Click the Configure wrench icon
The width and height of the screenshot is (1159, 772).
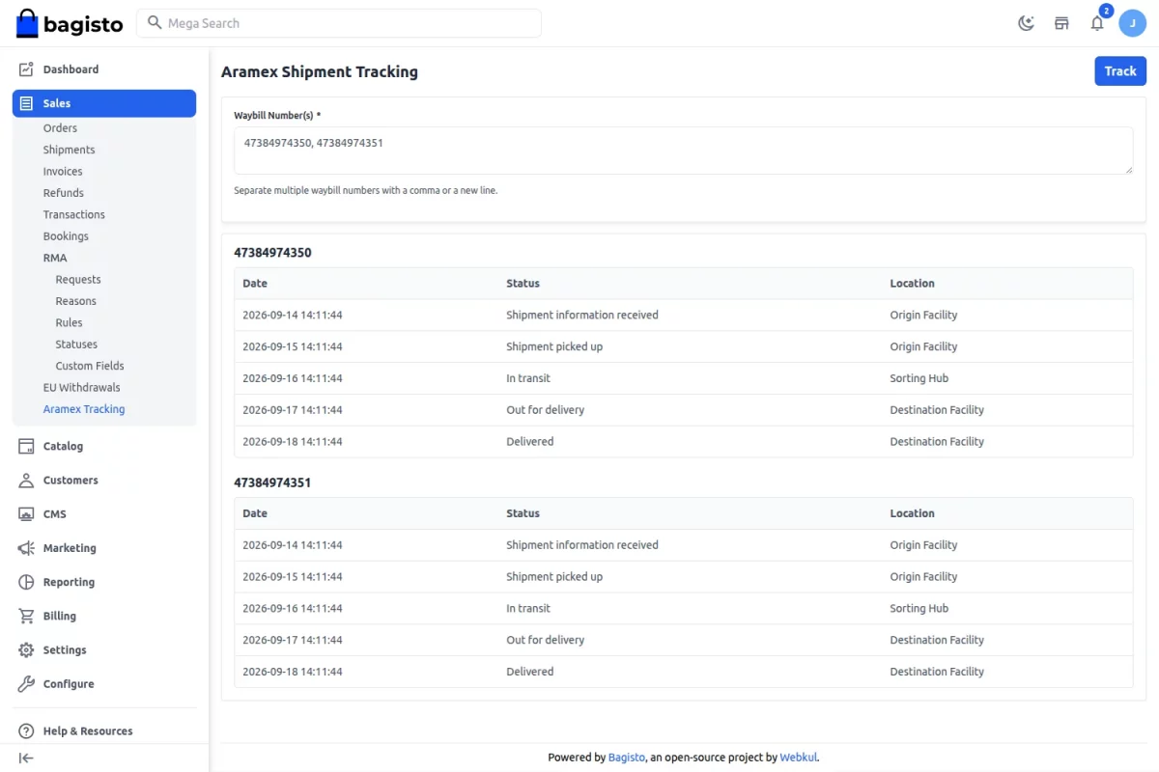coord(26,684)
